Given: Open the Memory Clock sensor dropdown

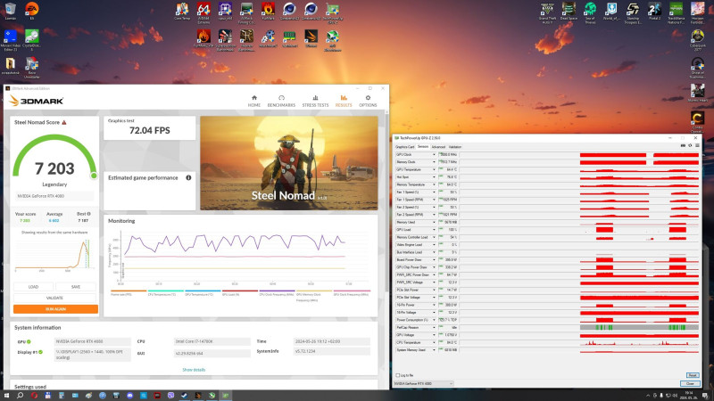Looking at the screenshot, I should pyautogui.click(x=434, y=162).
